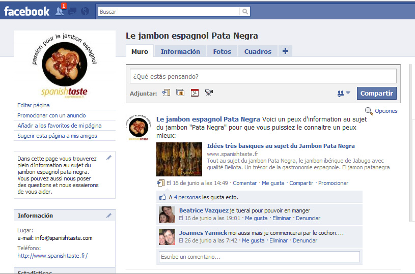Click Joannes Yannick's avatar photo
This screenshot has width=415, height=274.
pyautogui.click(x=167, y=237)
